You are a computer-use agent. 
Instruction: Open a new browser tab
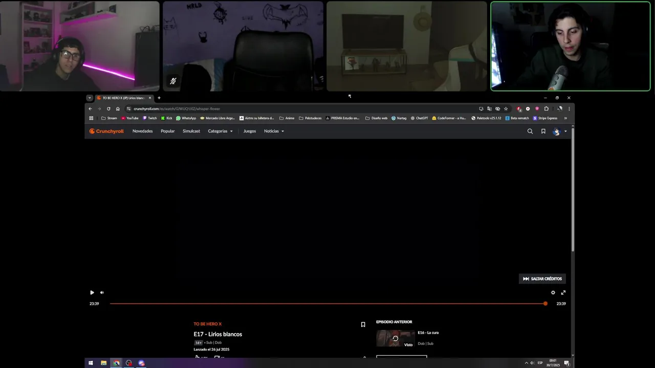click(159, 98)
